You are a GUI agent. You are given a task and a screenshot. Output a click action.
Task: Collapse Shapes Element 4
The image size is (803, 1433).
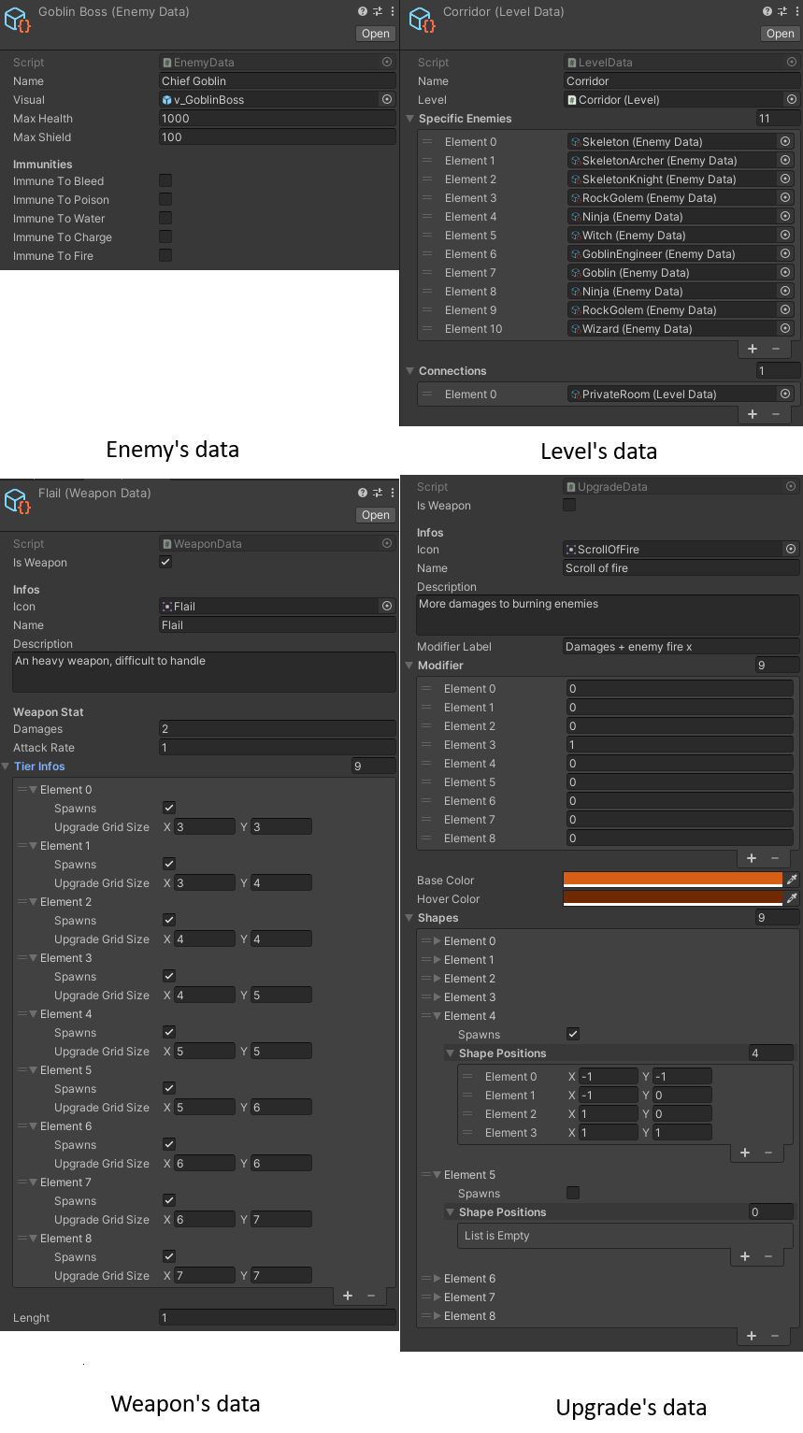click(437, 1016)
